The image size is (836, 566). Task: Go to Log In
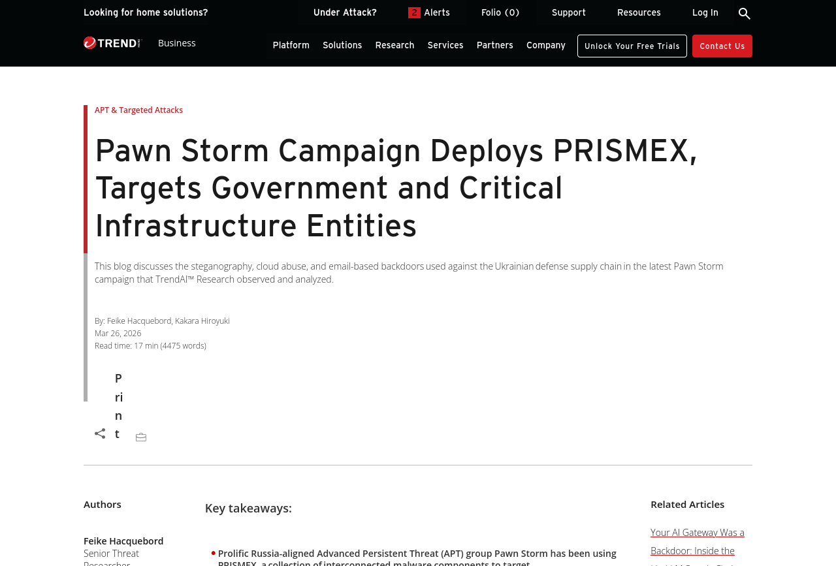point(705,12)
